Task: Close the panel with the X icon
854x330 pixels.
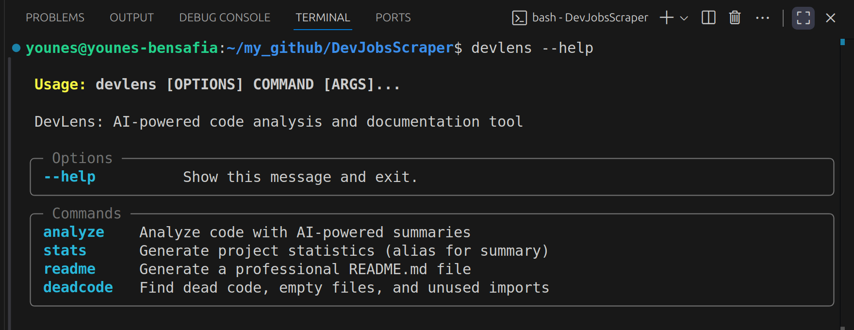Action: click(830, 18)
